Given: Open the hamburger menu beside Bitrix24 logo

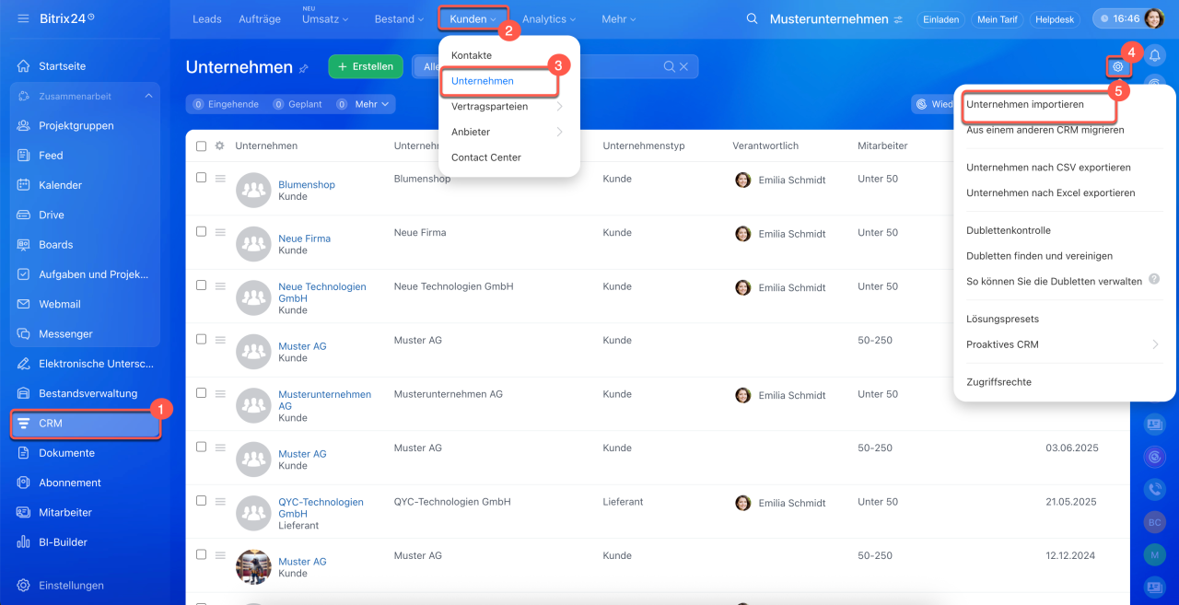Looking at the screenshot, I should click(23, 18).
